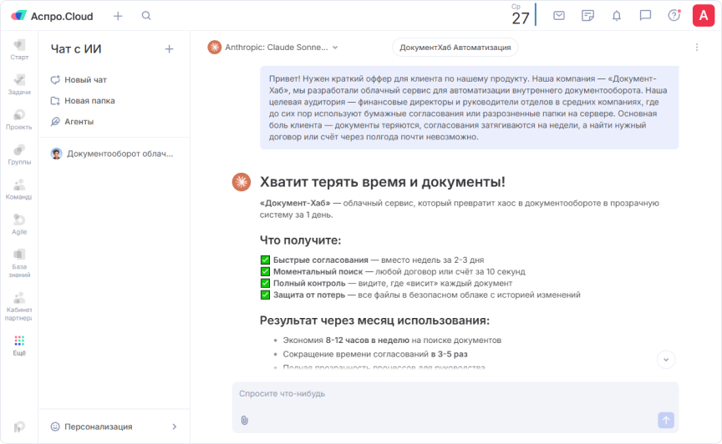
Task: Open the mail envelope icon
Action: tap(559, 16)
